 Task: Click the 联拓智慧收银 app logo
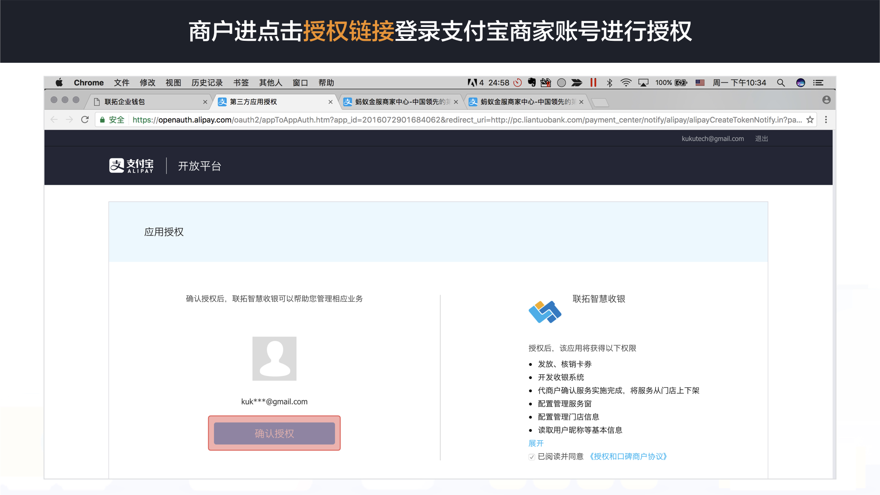click(x=545, y=312)
